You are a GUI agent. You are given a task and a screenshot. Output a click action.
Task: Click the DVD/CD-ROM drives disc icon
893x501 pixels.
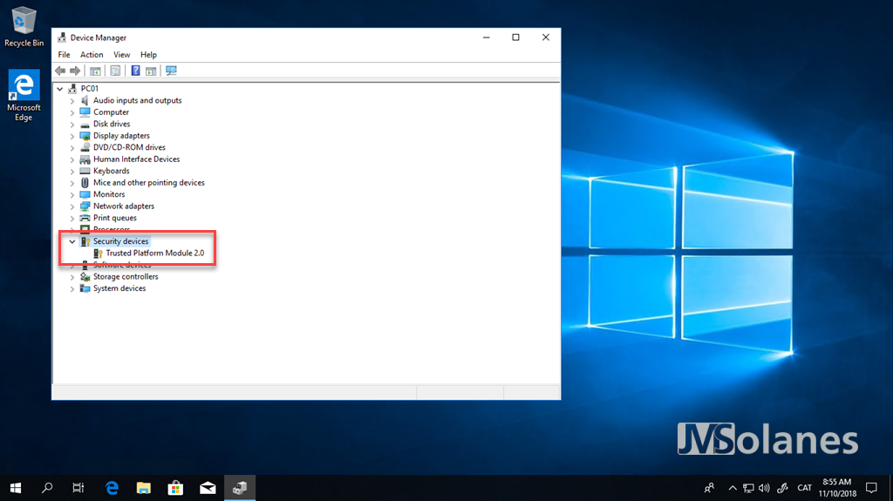[x=85, y=147]
